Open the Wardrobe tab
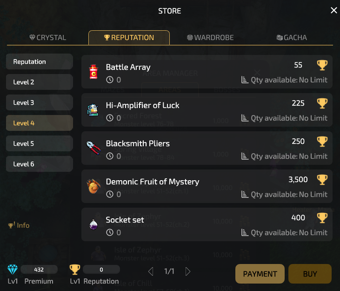340x291 pixels. (210, 38)
